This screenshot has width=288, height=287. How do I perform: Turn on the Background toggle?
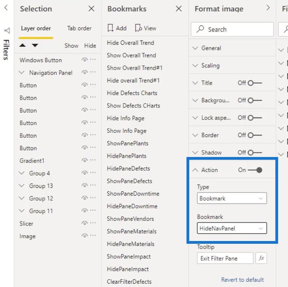tap(255, 100)
